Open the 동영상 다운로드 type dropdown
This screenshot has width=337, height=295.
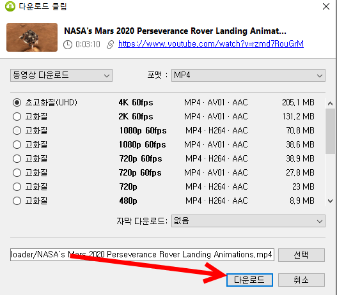click(61, 75)
